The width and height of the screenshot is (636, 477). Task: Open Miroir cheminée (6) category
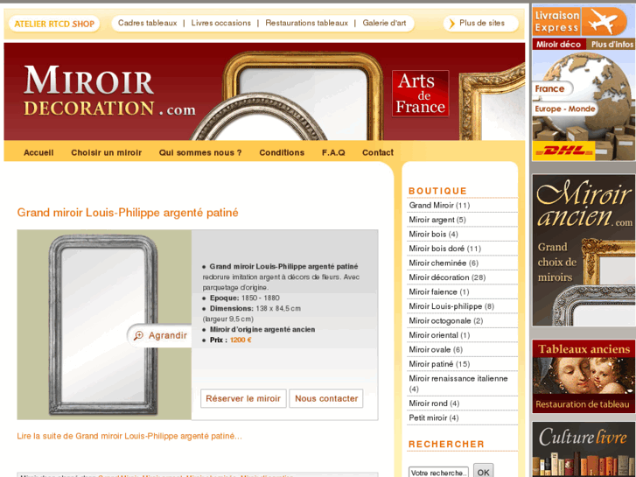tap(444, 263)
